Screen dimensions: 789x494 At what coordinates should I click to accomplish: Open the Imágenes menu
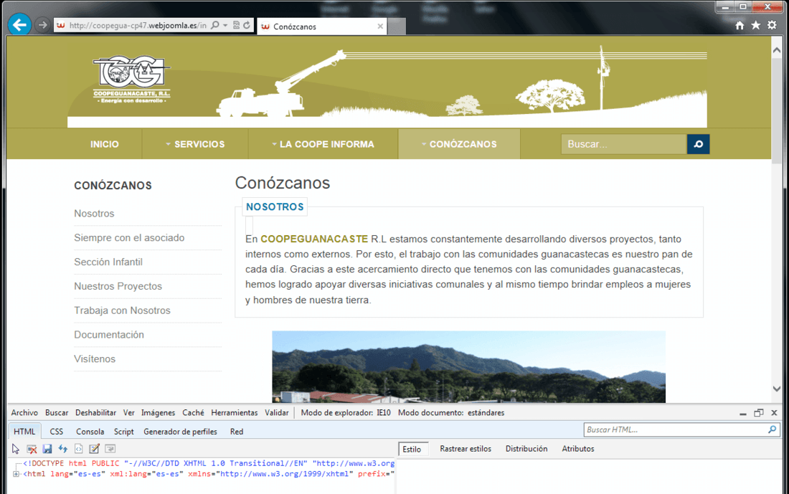158,413
